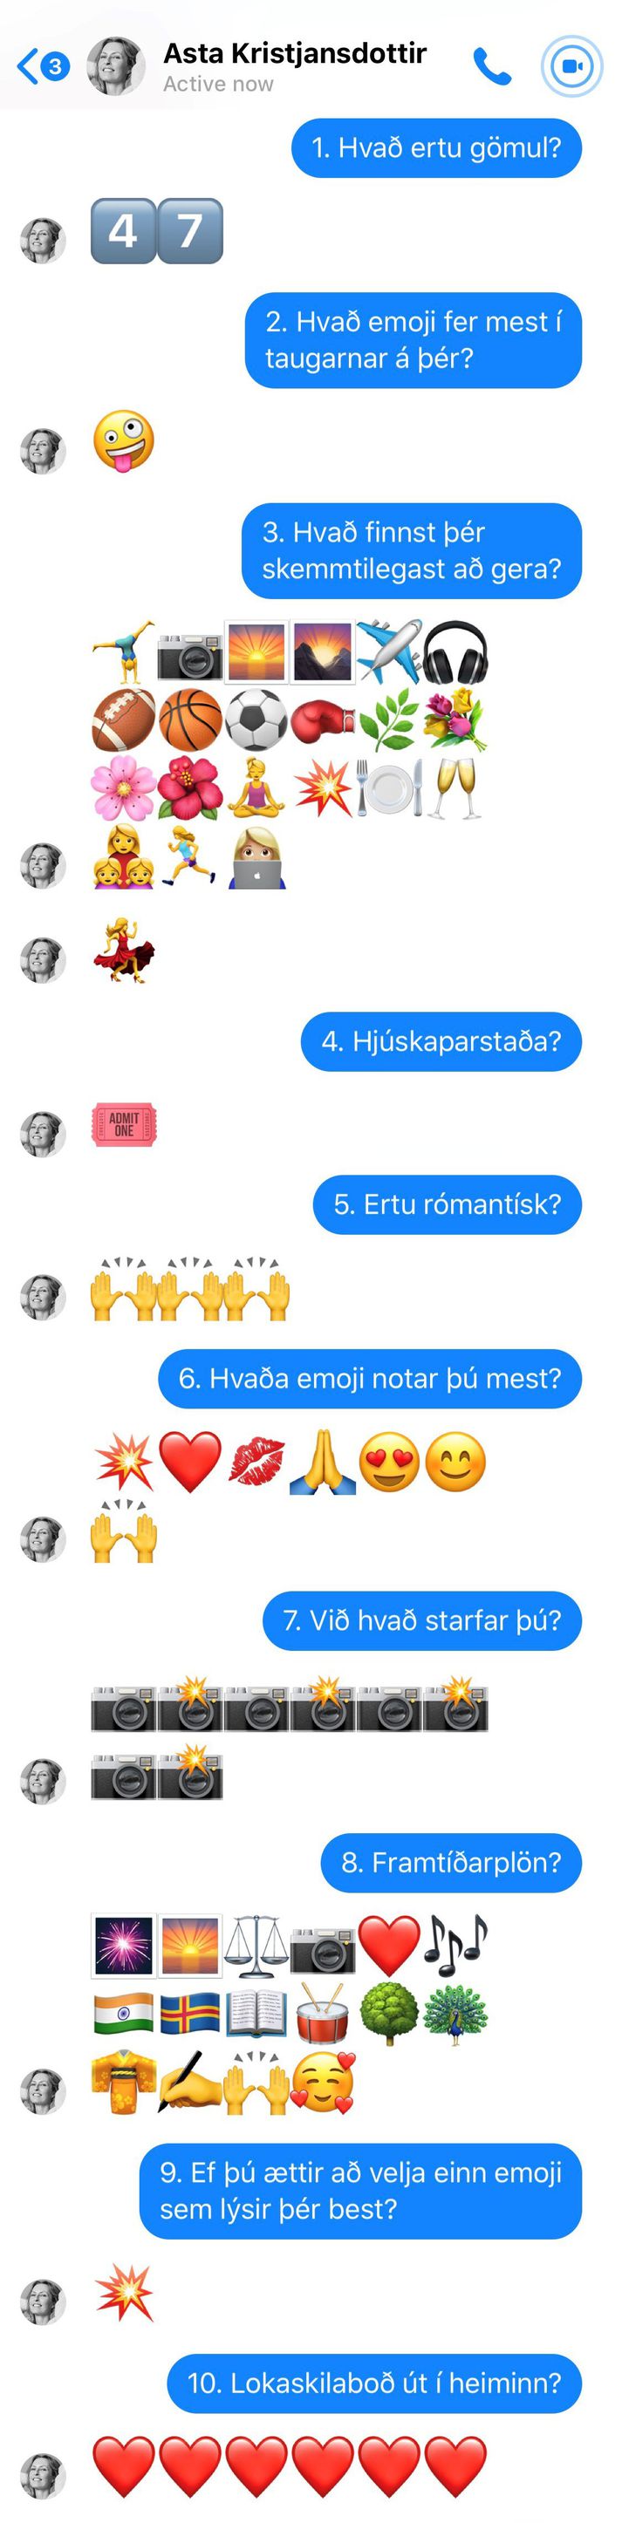Tap the balance scale emoji
Screen dimensions: 622x2523
[256, 1945]
